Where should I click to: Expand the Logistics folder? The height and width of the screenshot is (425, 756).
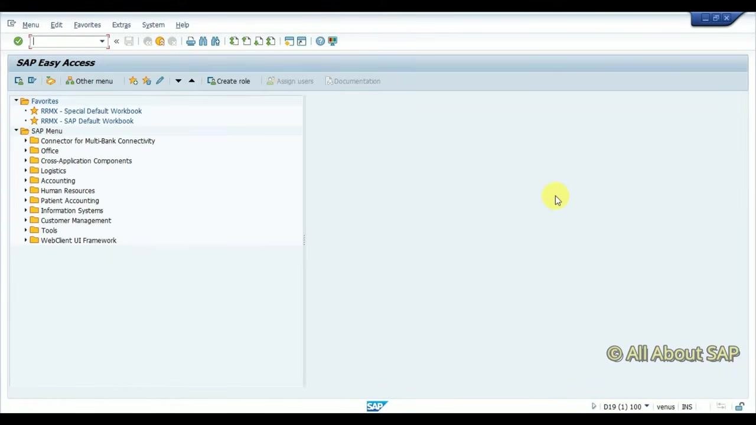(26, 171)
